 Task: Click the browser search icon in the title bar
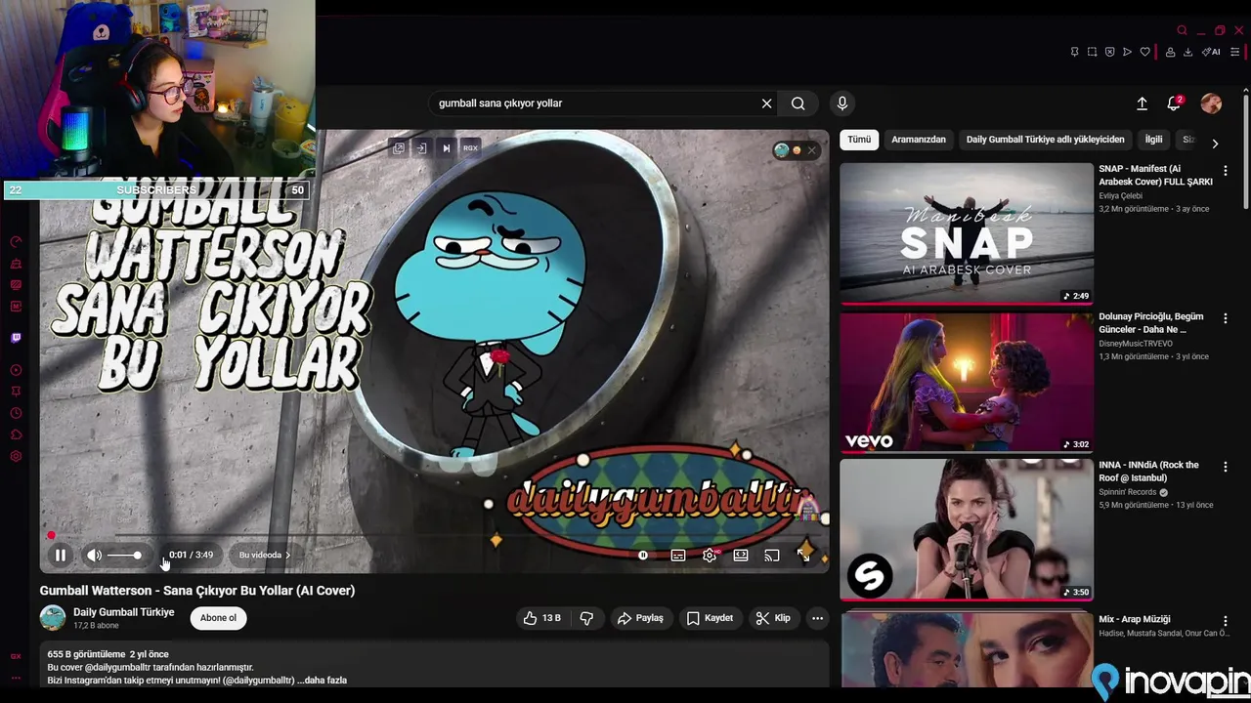pos(1182,30)
